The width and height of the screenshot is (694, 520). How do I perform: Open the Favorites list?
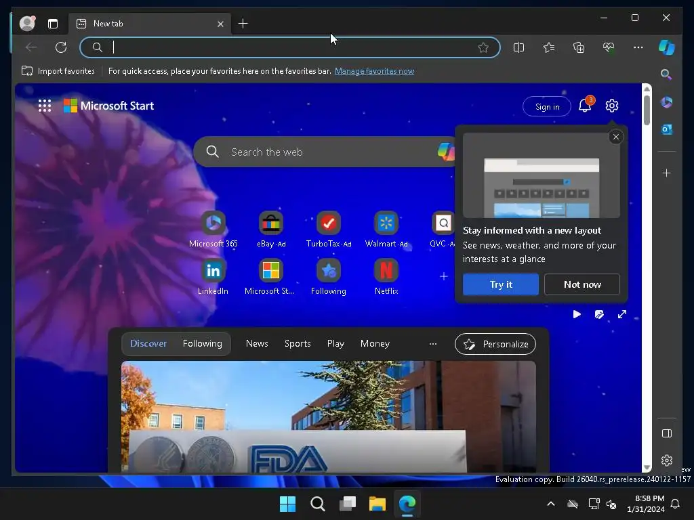click(x=549, y=47)
